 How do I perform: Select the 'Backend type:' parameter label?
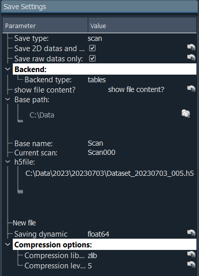[48, 80]
